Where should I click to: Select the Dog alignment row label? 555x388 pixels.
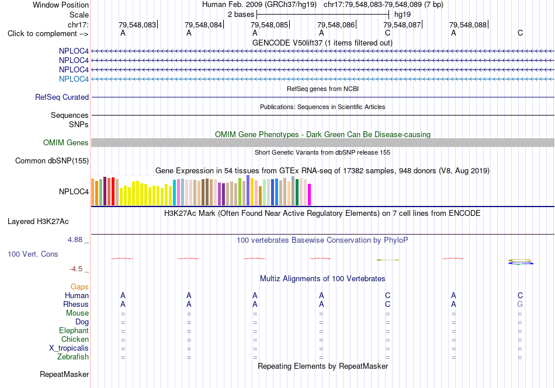point(82,322)
